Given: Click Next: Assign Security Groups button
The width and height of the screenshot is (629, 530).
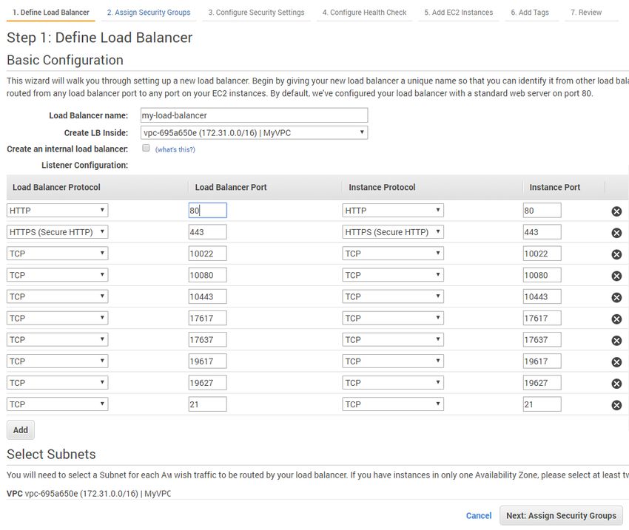Looking at the screenshot, I should click(x=561, y=515).
